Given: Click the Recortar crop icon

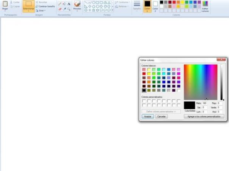Looking at the screenshot, I should [x=37, y=2].
